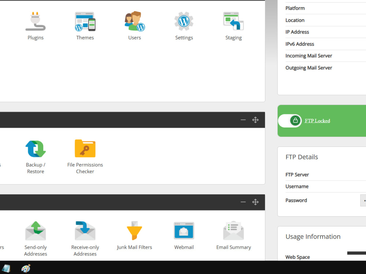This screenshot has height=274, width=366.
Task: Click the Web Space usage label
Action: [x=298, y=257]
